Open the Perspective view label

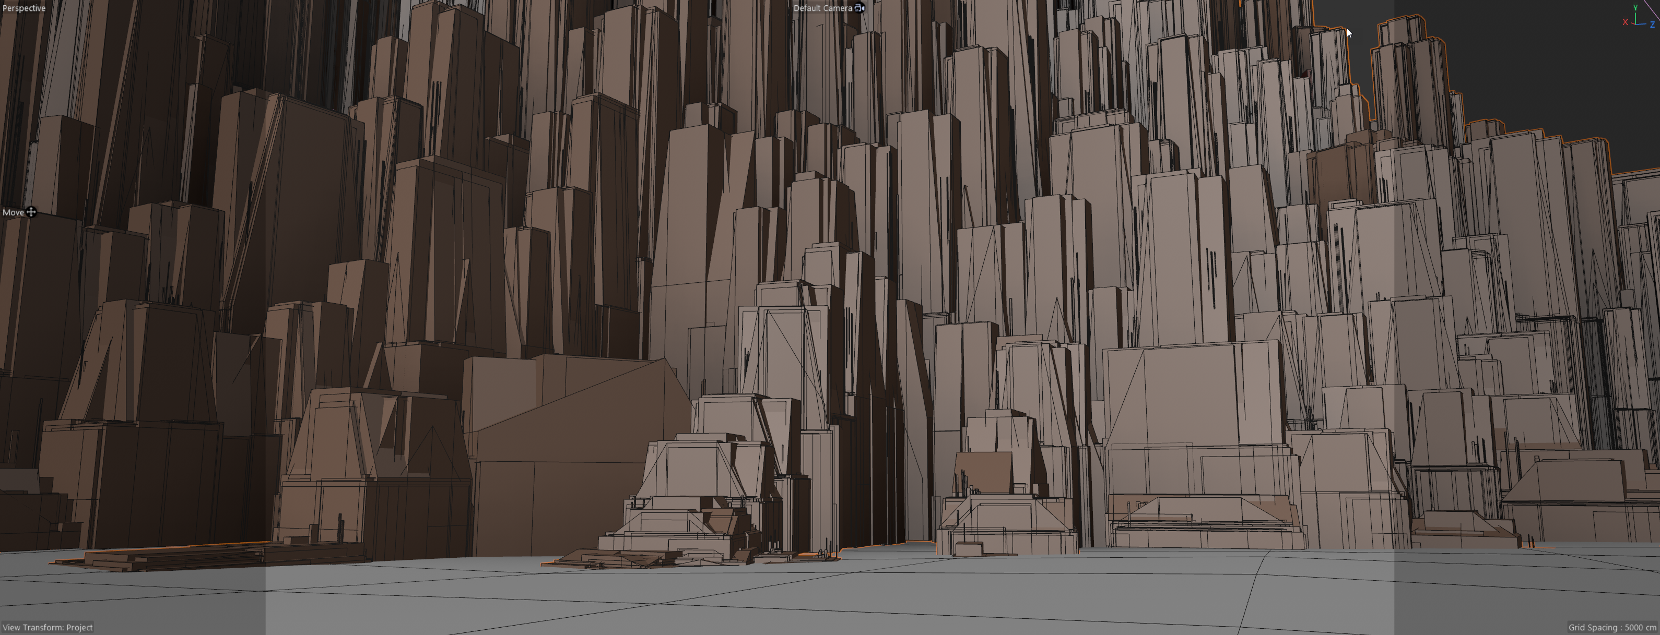tap(24, 8)
